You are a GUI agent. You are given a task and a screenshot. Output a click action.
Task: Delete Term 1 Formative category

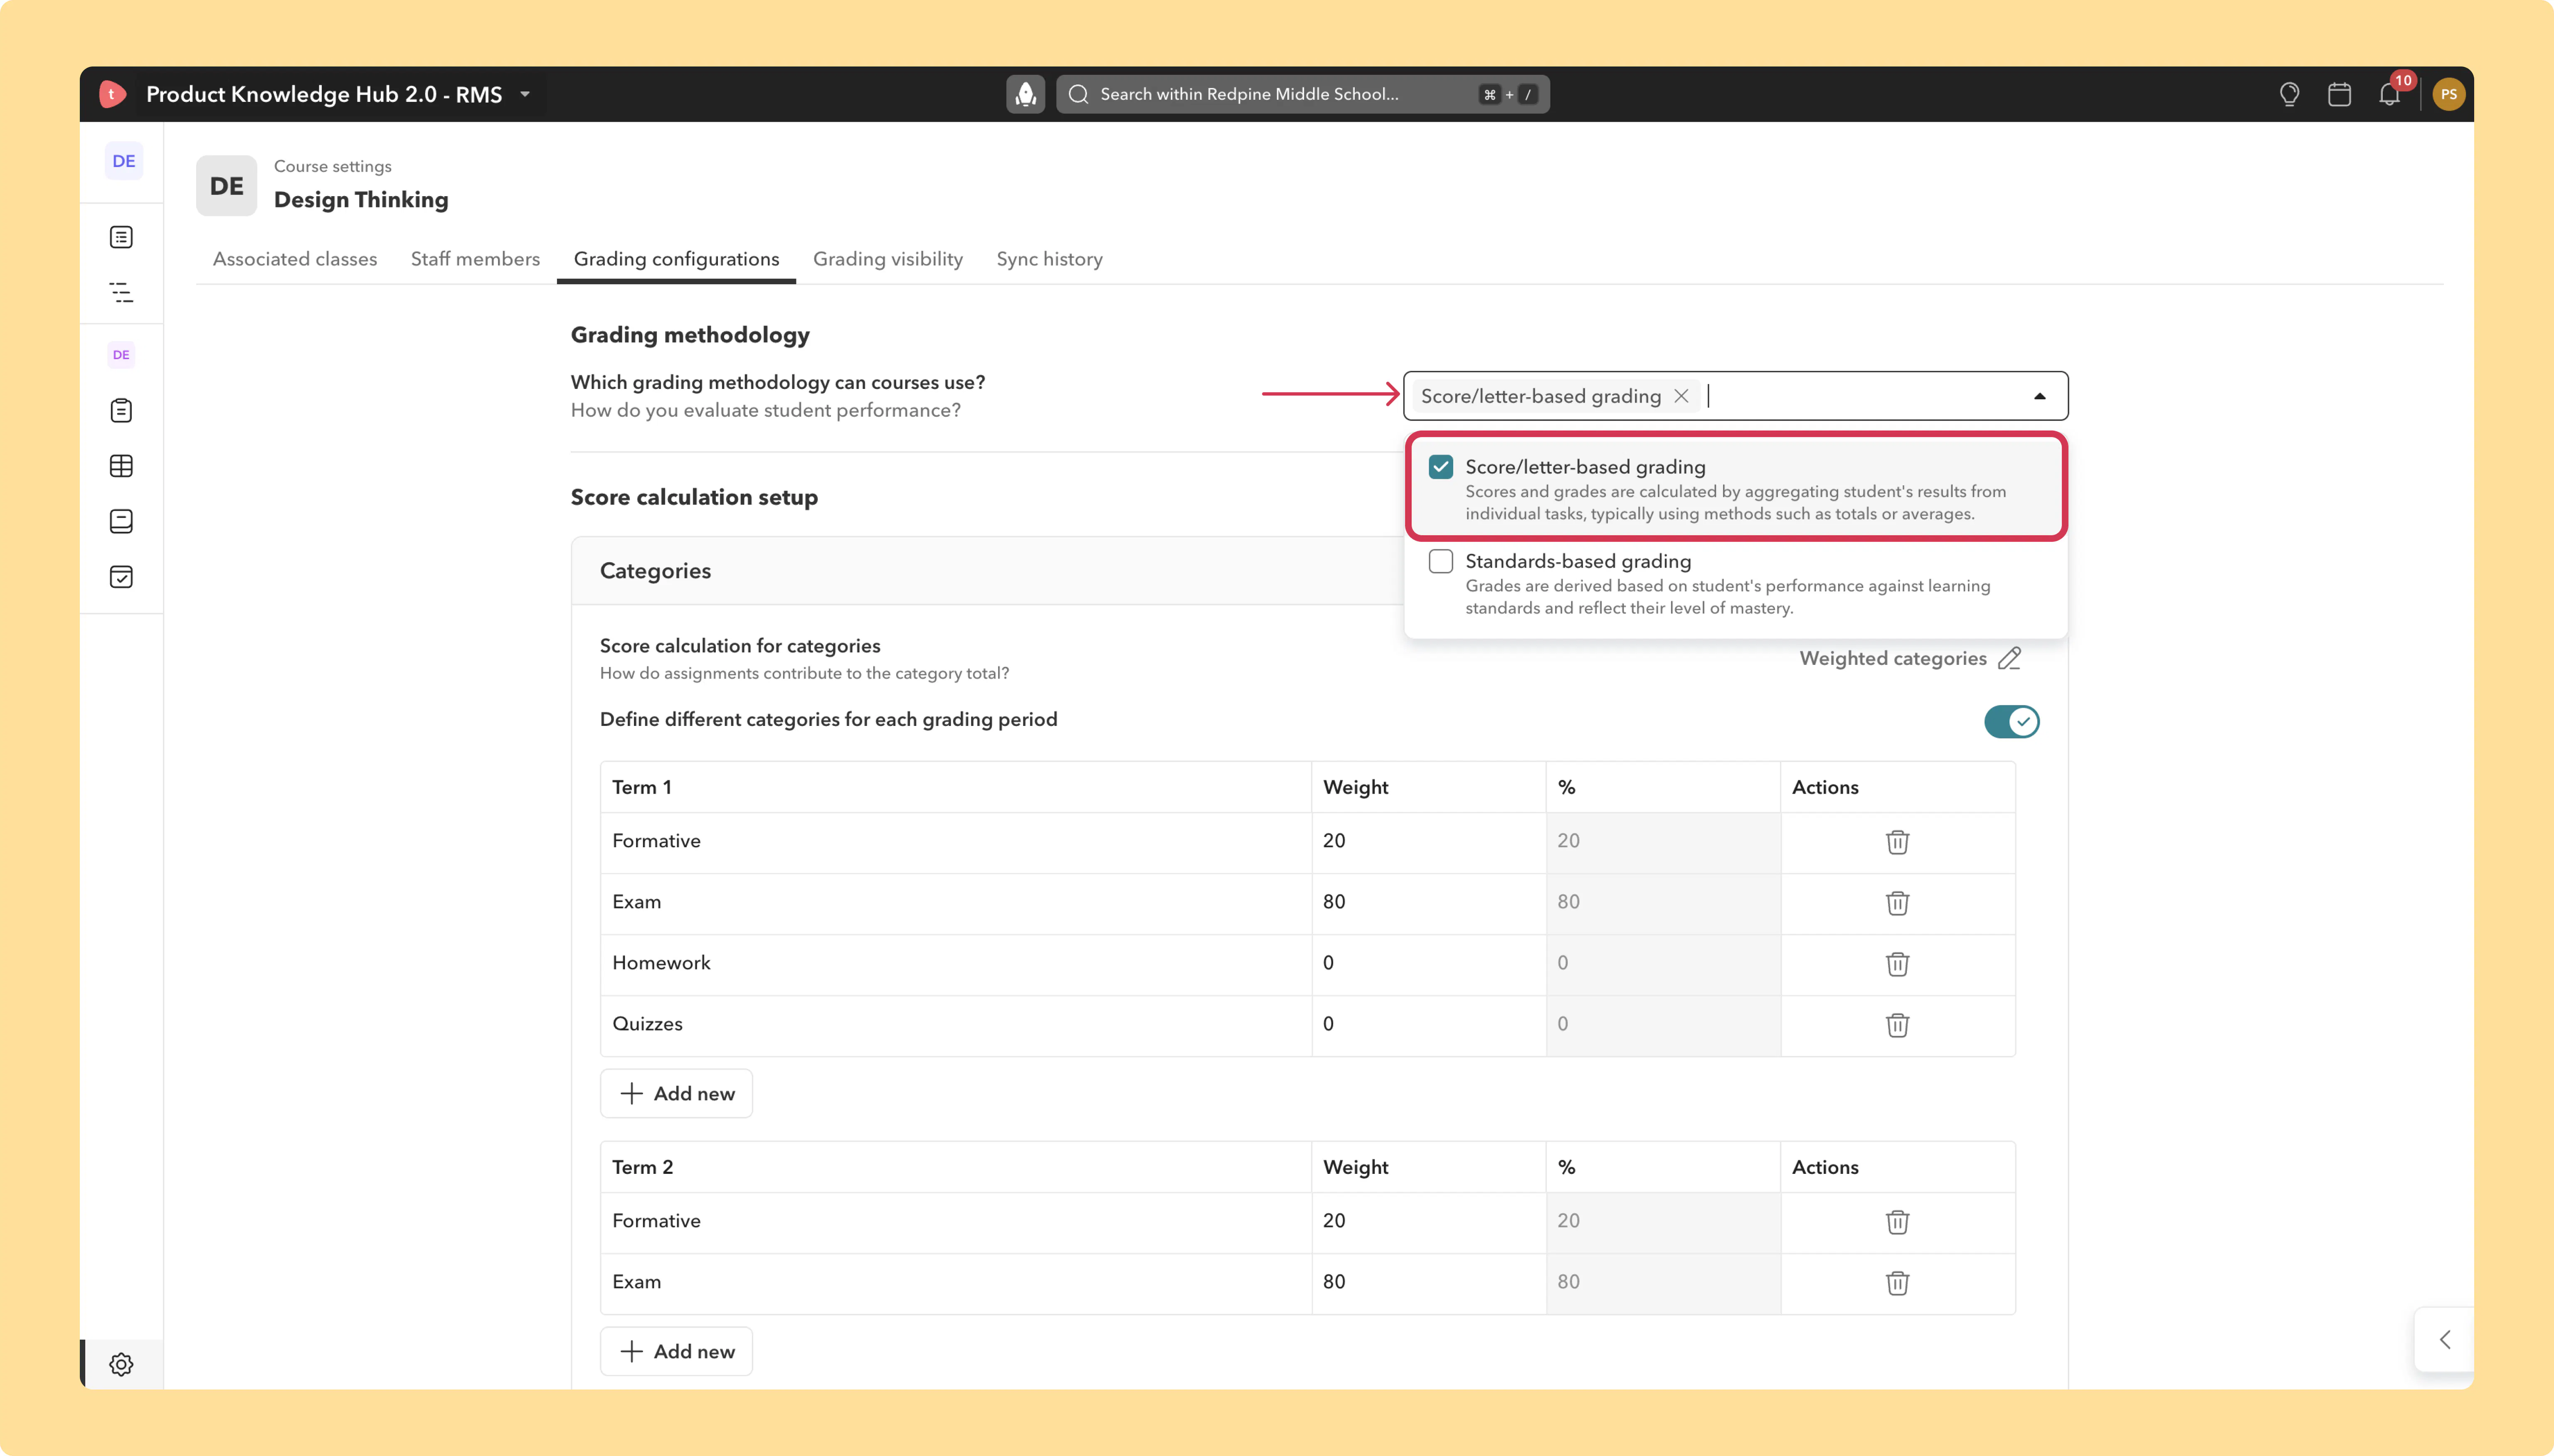click(x=1897, y=842)
